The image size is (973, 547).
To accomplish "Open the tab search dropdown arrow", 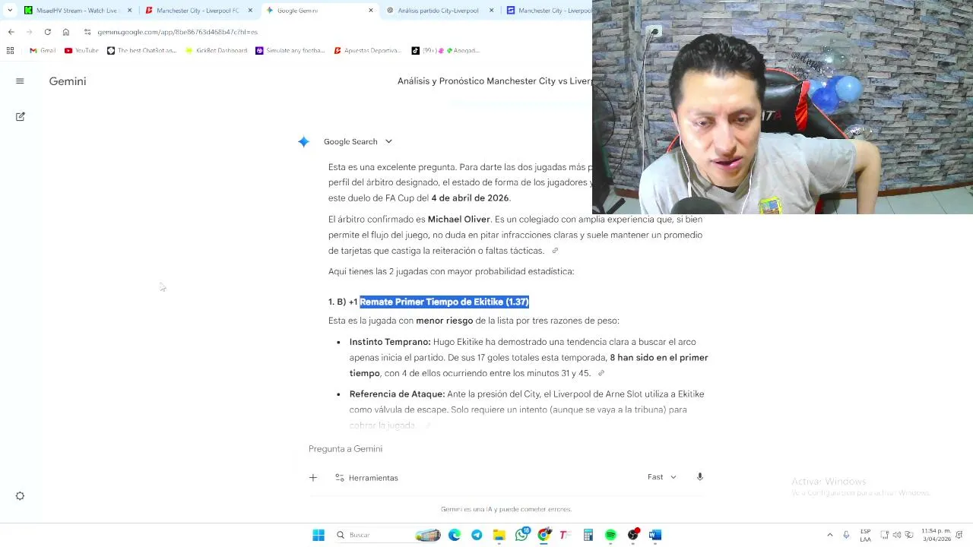I will tap(9, 11).
